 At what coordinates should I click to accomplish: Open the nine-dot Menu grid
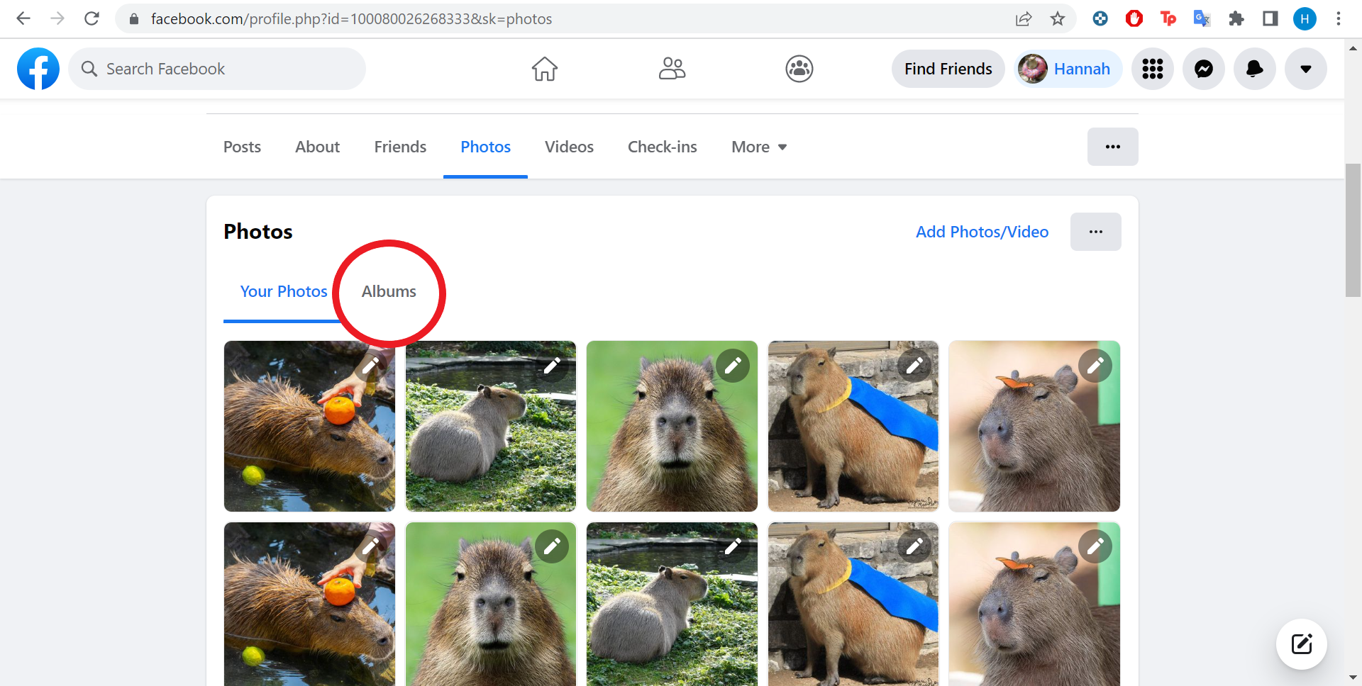1153,69
